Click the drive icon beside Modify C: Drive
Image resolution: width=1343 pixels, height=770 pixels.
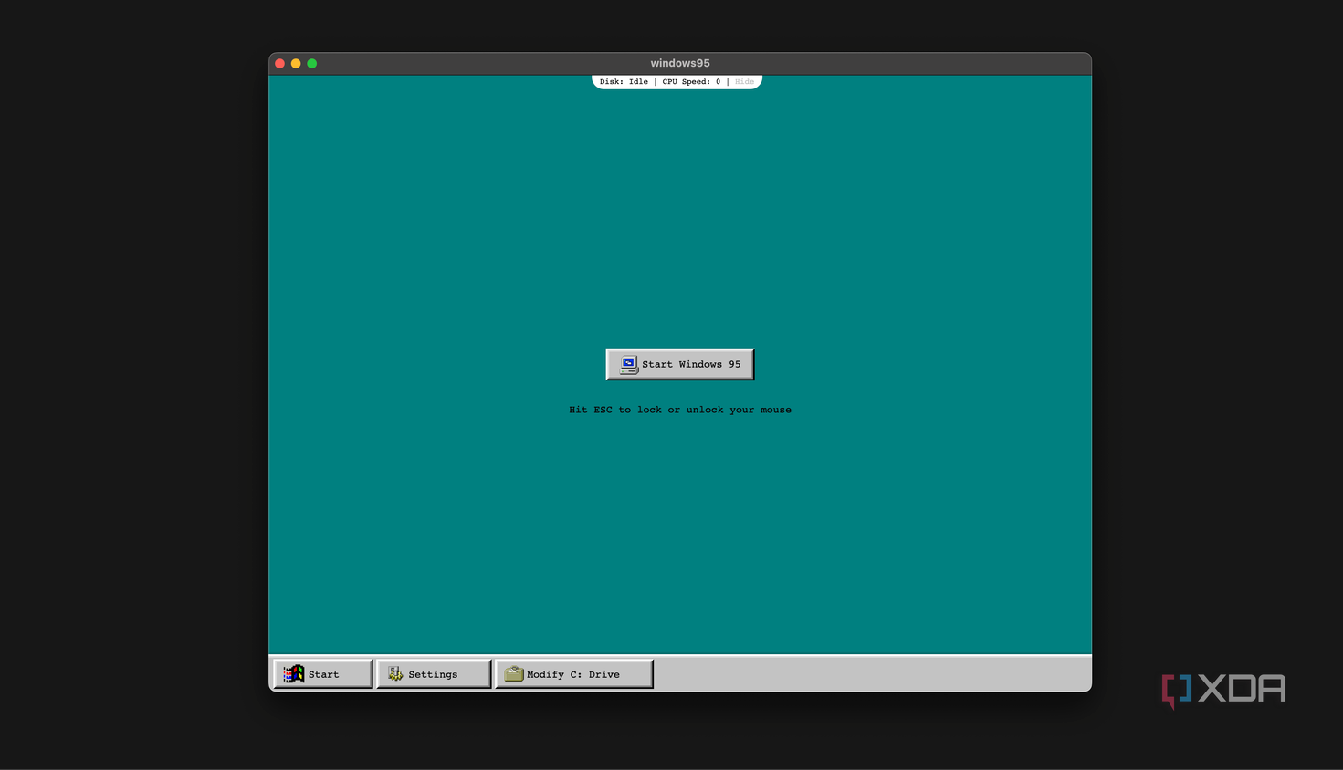[x=514, y=673]
